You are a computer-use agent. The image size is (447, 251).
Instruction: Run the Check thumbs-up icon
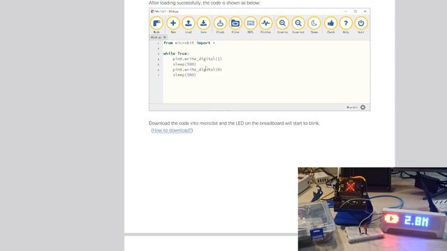(x=330, y=23)
